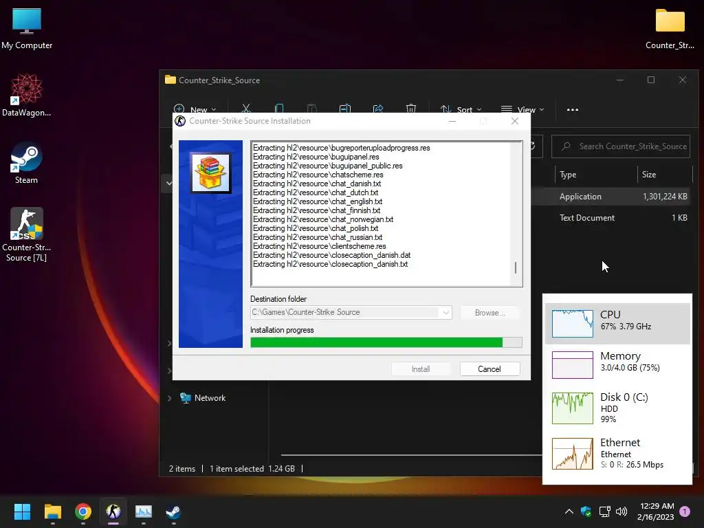The height and width of the screenshot is (528, 704).
Task: Open the Destination folder dropdown
Action: click(445, 313)
